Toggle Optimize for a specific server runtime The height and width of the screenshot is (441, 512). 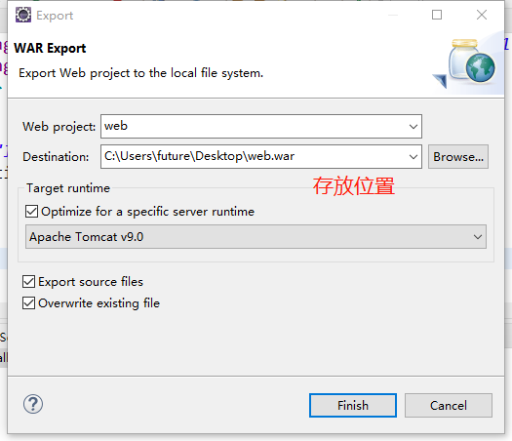tap(31, 212)
